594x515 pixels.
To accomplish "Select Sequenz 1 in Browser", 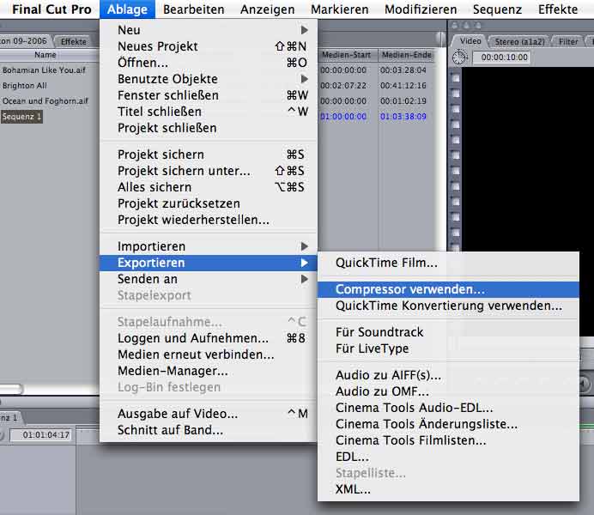I will (21, 116).
